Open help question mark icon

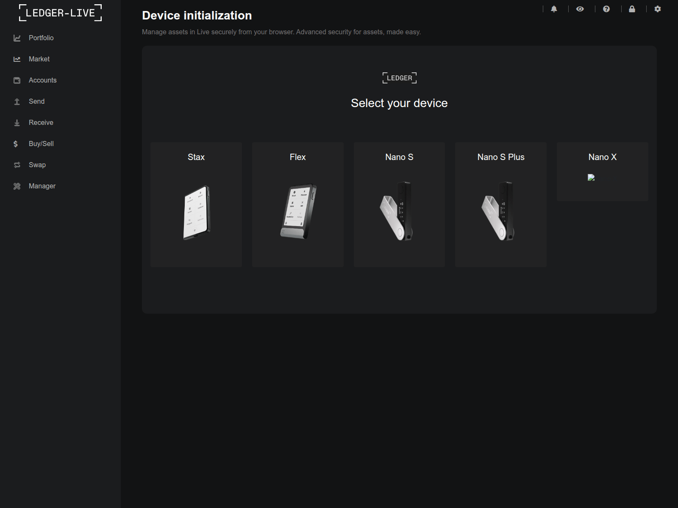(x=606, y=9)
